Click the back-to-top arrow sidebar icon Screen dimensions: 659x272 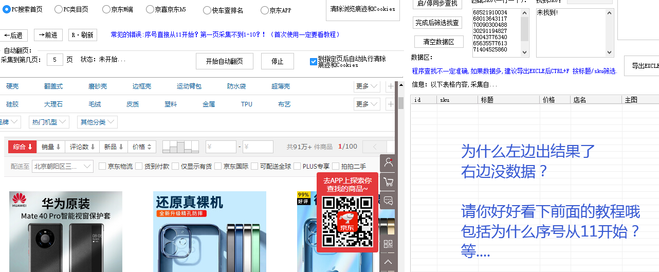388,262
